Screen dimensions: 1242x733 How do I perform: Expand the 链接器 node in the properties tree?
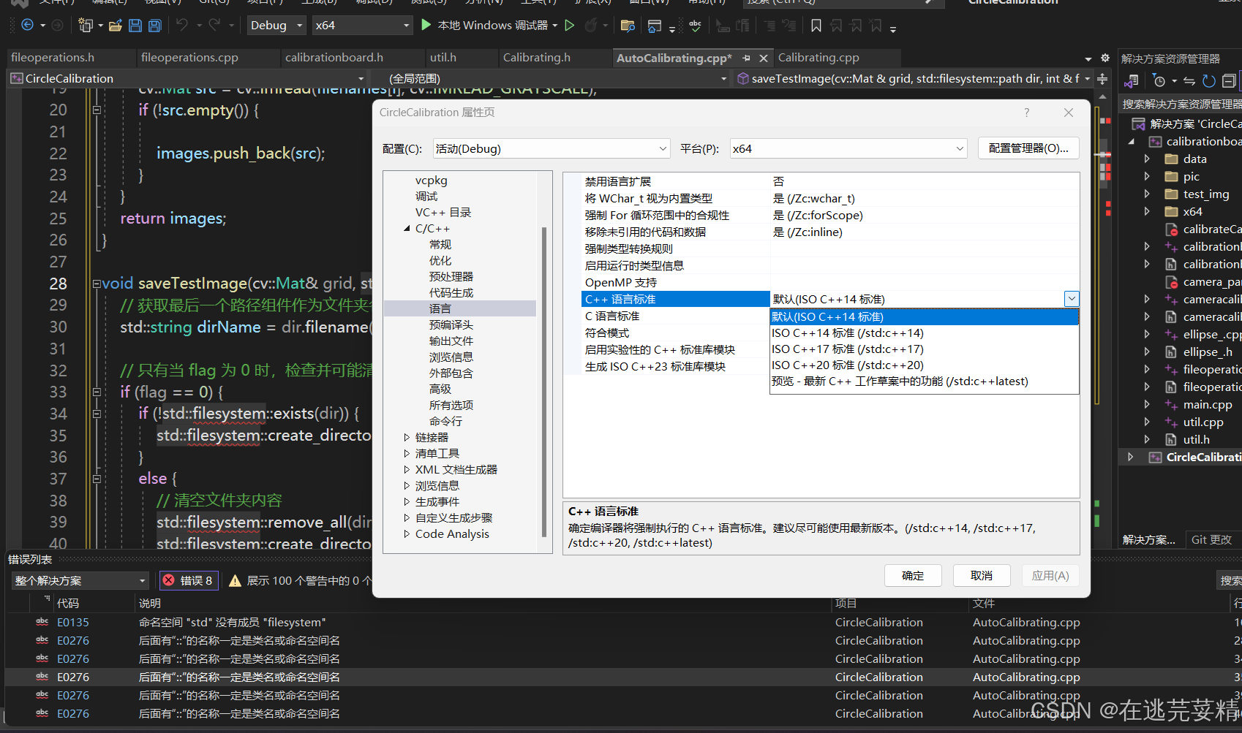[x=407, y=437]
